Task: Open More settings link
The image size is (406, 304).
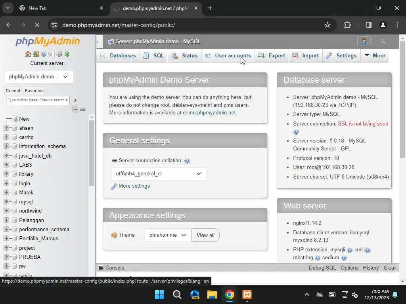Action: (134, 186)
